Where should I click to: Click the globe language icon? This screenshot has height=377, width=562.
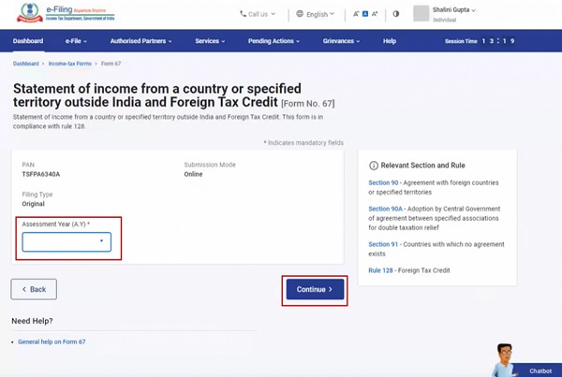tap(300, 14)
